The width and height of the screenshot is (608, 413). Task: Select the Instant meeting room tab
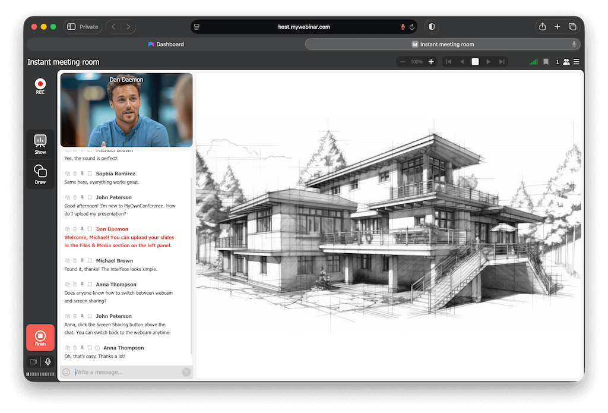443,44
